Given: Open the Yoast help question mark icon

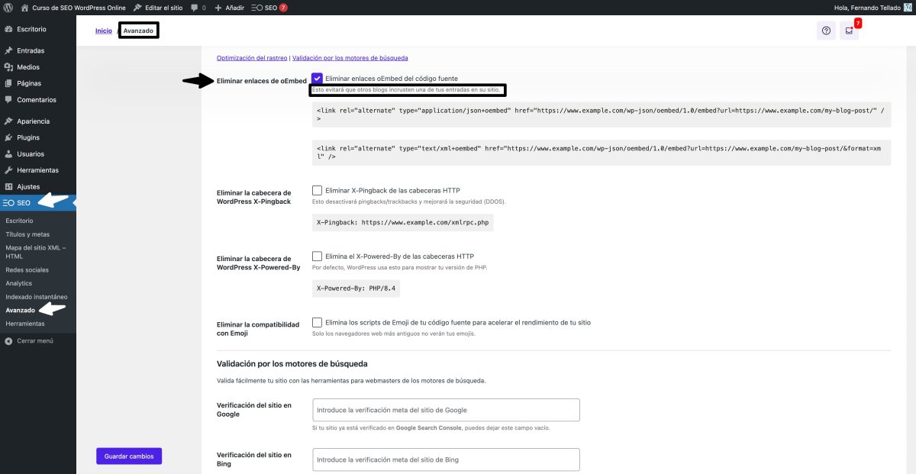Looking at the screenshot, I should point(826,31).
